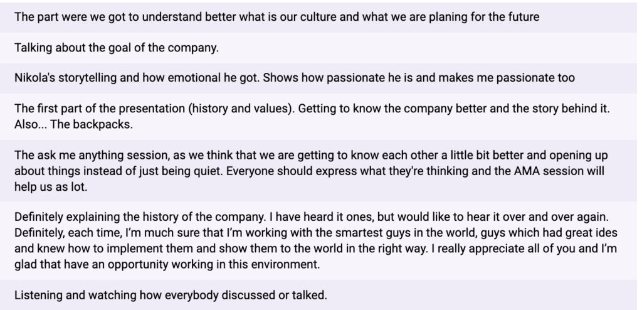Screen dimensions: 642x310
Task: Click the phrase 'help us as lot.'
Action: click(x=51, y=187)
